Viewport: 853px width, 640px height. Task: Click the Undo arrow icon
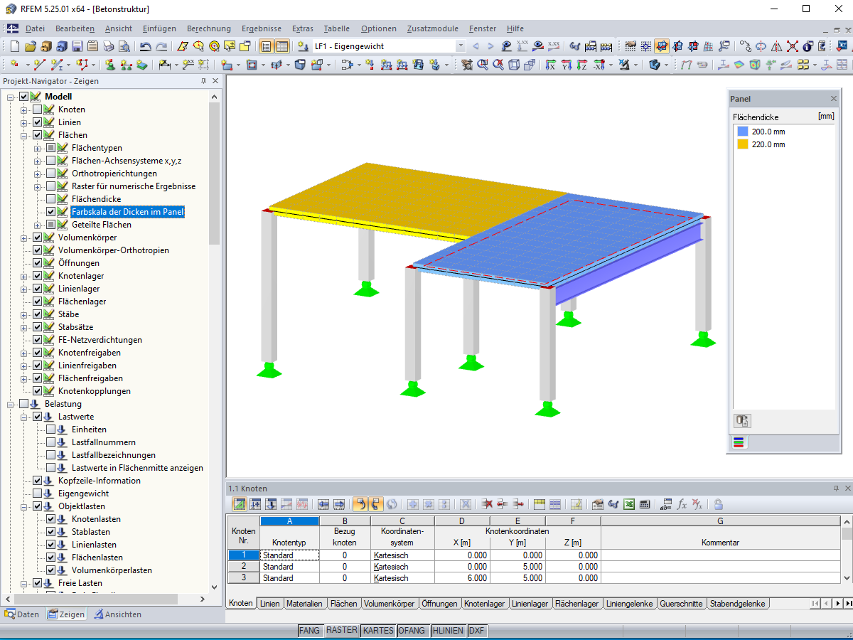tap(145, 46)
